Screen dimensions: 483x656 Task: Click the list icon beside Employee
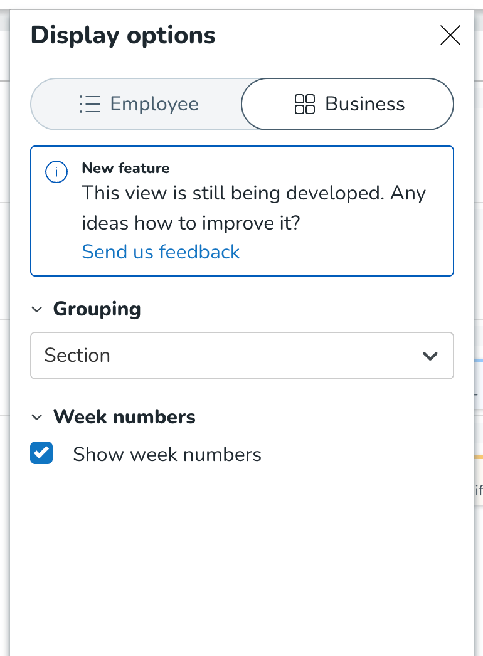(90, 104)
